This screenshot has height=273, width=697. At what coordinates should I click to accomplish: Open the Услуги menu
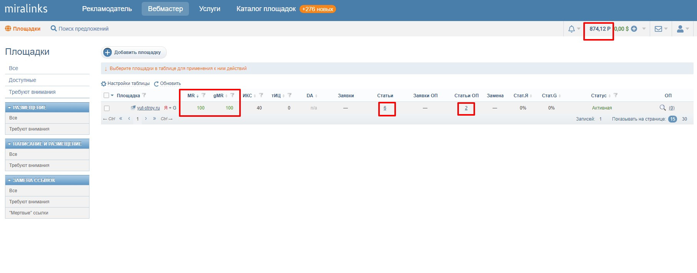coord(210,9)
